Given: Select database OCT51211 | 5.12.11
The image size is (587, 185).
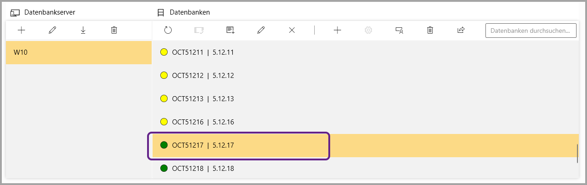Looking at the screenshot, I should coord(203,52).
